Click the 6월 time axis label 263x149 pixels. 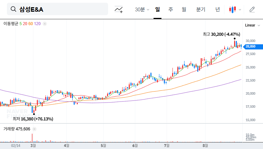(135, 146)
